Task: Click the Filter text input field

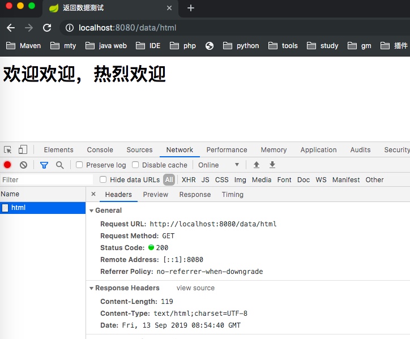Action: point(46,179)
